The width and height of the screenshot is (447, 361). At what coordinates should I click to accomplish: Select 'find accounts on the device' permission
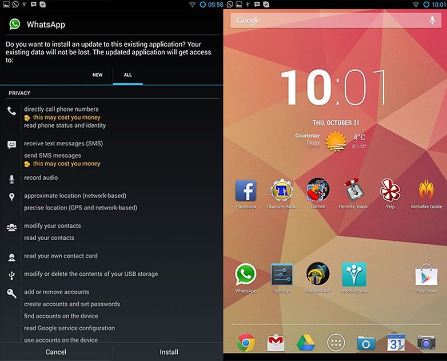(x=61, y=316)
